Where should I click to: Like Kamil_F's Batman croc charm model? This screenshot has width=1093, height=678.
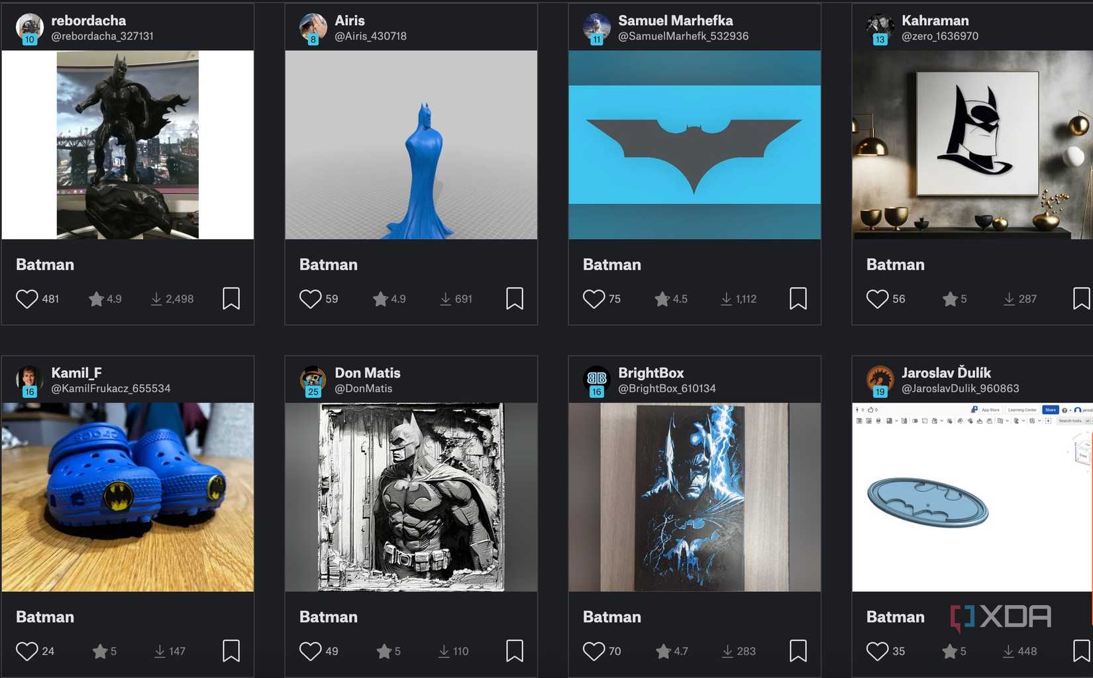point(27,652)
